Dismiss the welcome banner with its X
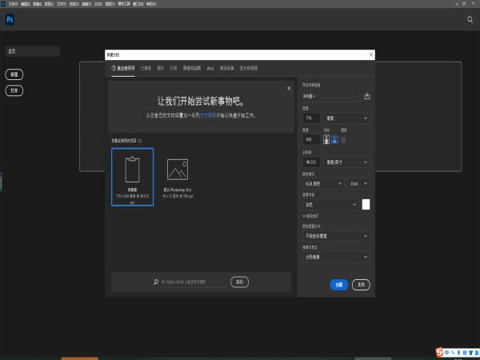480x360 pixels. [288, 88]
